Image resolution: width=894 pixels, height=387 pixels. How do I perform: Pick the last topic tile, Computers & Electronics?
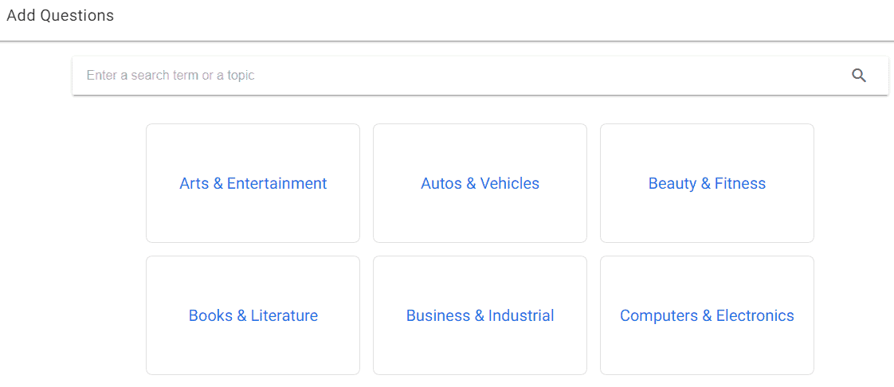707,315
